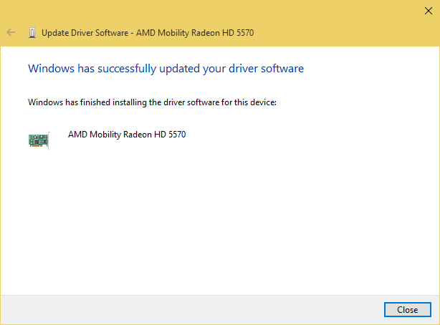This screenshot has width=440, height=325.
Task: Click the green display adapter card icon
Action: click(39, 140)
